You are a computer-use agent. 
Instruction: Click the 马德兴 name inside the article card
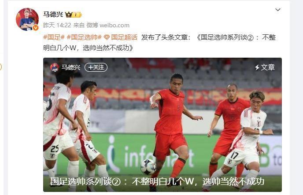(x=71, y=67)
